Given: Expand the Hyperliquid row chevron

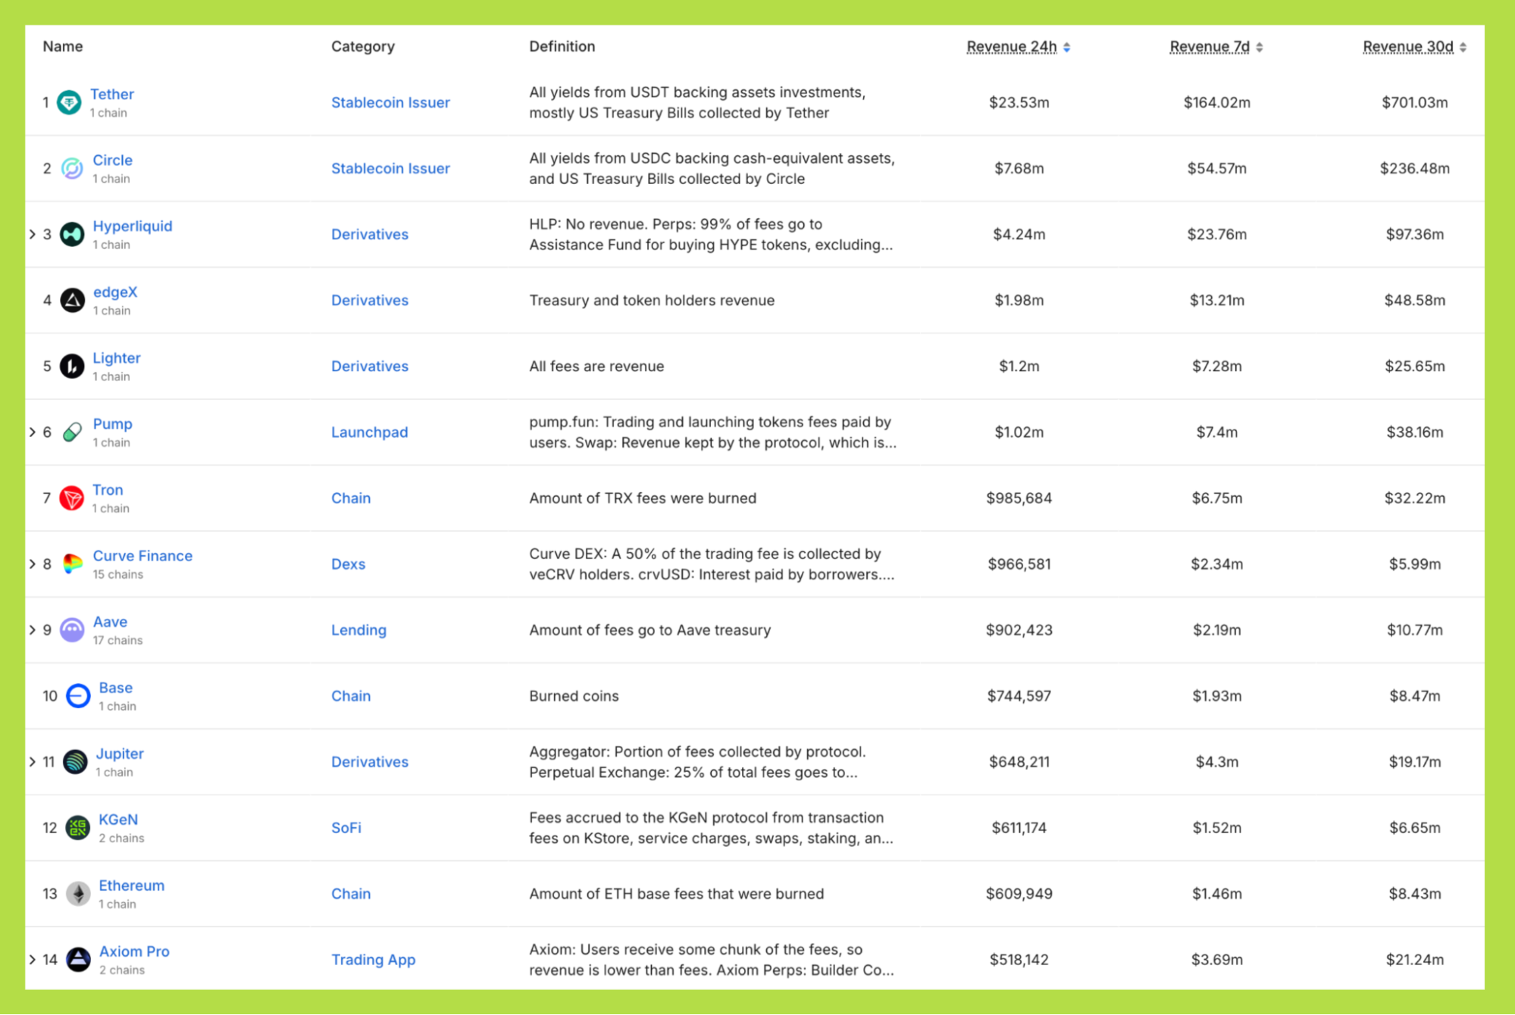Looking at the screenshot, I should [33, 234].
